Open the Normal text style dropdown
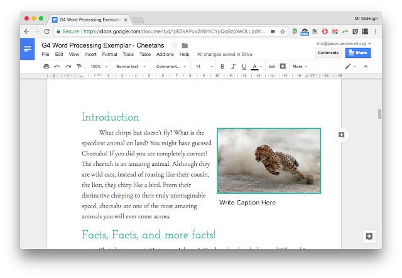Viewport: 402px width, 278px height. tap(131, 67)
